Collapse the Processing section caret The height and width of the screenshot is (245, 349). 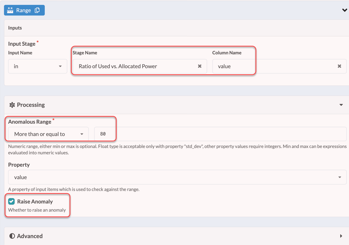tap(341, 105)
